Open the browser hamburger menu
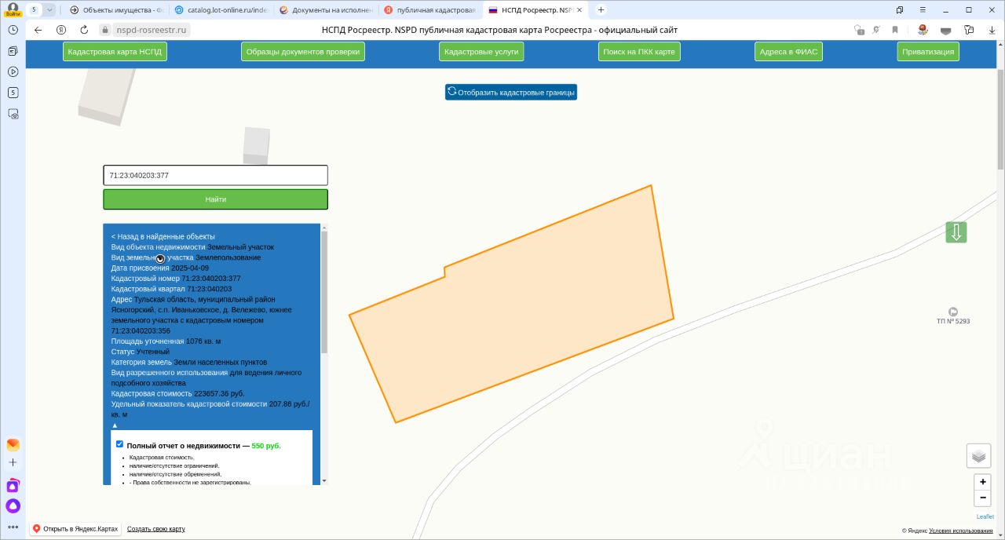This screenshot has height=540, width=1005. pyautogui.click(x=923, y=9)
